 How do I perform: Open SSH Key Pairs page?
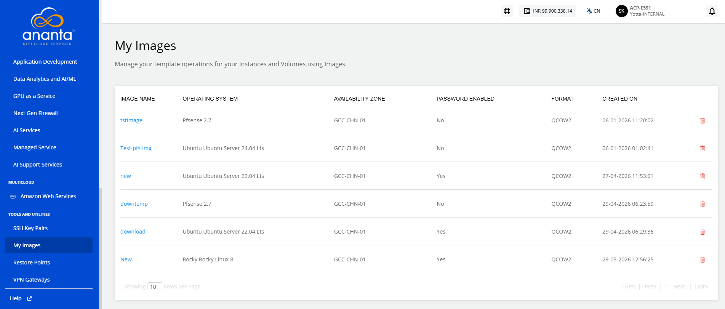click(30, 228)
